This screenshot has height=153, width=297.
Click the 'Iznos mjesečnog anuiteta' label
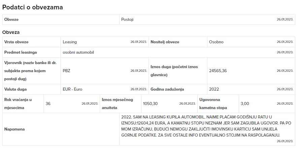point(117,104)
